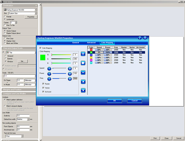Switch to the Advanced tab

coord(91,42)
